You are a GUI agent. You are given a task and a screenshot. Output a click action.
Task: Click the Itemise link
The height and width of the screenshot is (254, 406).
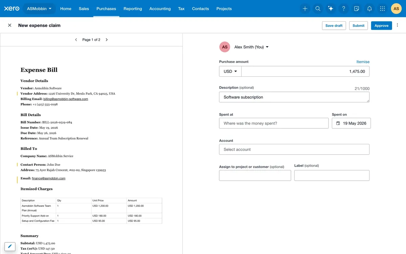[363, 62]
